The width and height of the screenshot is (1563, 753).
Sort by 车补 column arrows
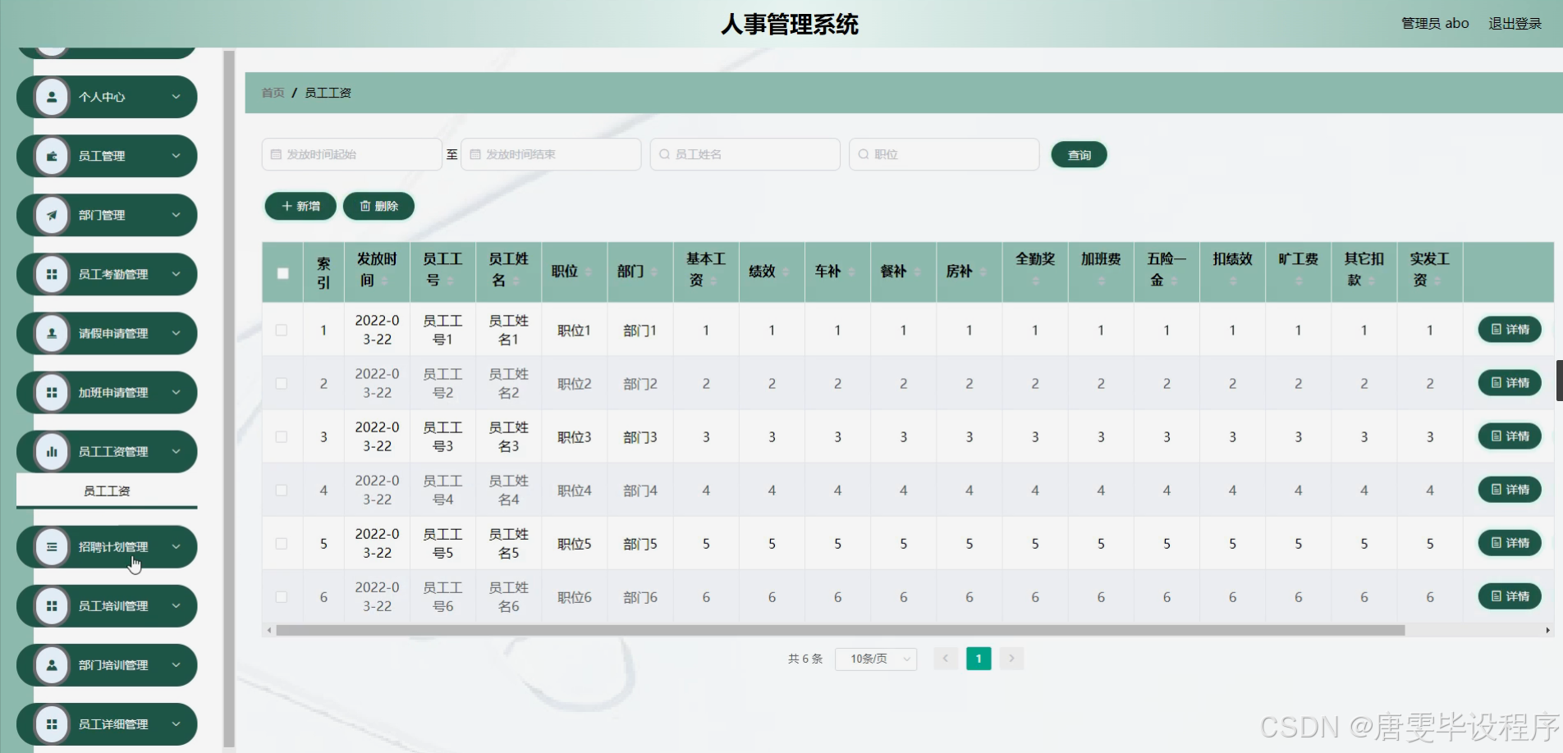pyautogui.click(x=851, y=272)
